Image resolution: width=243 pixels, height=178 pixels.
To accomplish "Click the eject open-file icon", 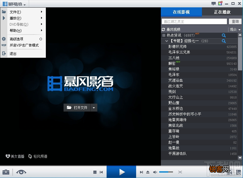I will pyautogui.click(x=148, y=172).
